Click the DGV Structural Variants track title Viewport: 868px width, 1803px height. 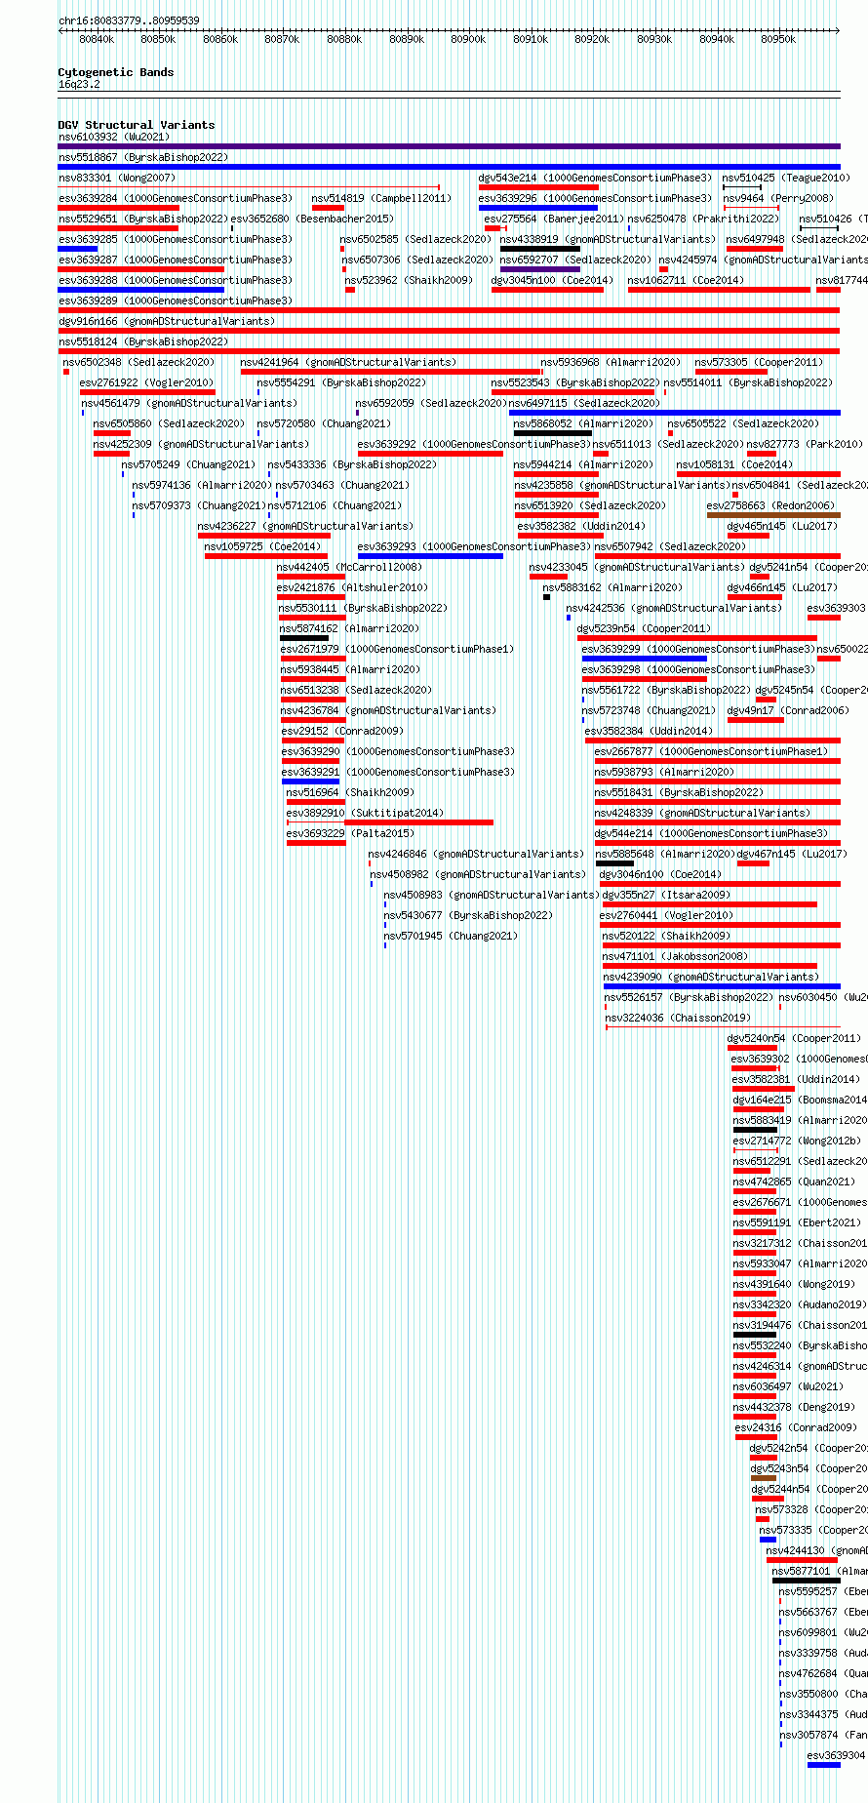tap(137, 125)
